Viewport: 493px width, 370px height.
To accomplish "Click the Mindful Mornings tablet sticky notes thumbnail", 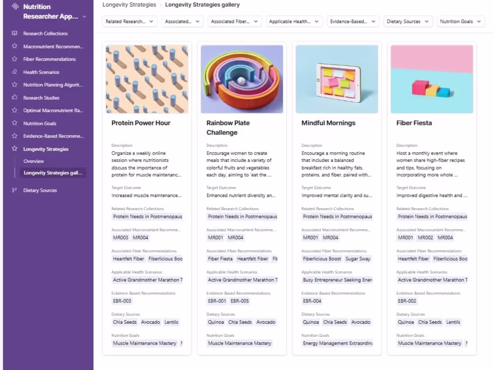I will (337, 79).
